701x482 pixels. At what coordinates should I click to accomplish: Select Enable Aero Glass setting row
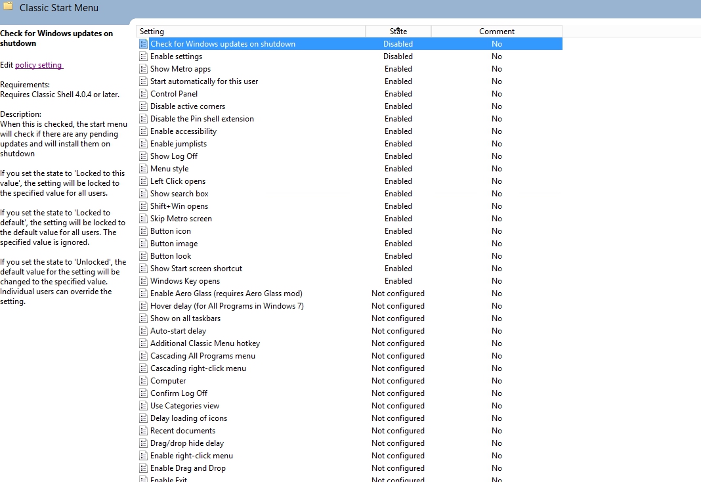(x=226, y=294)
